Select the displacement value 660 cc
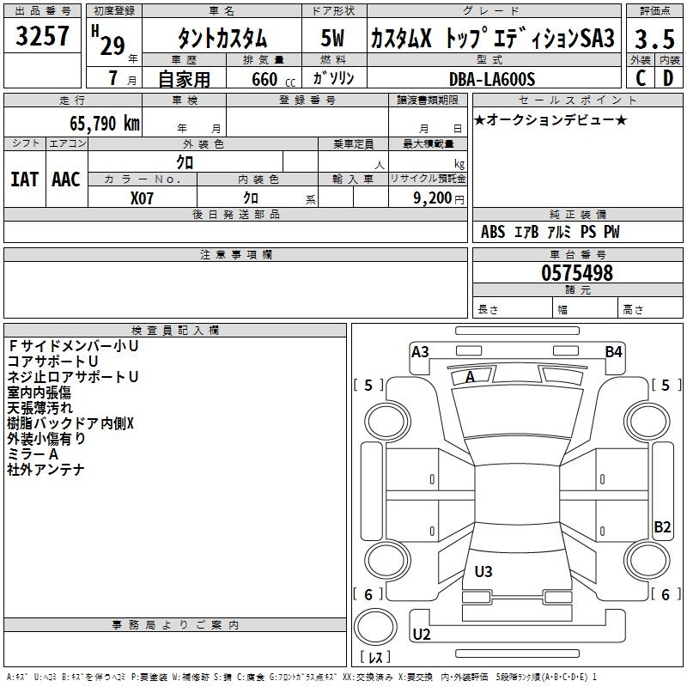The image size is (687, 687). tap(273, 80)
